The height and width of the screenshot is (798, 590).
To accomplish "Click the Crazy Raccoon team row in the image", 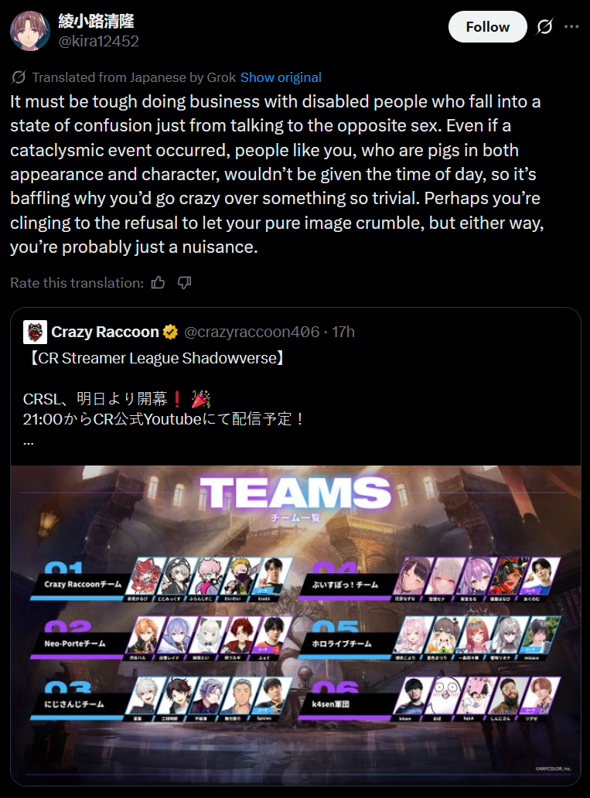I will point(162,580).
